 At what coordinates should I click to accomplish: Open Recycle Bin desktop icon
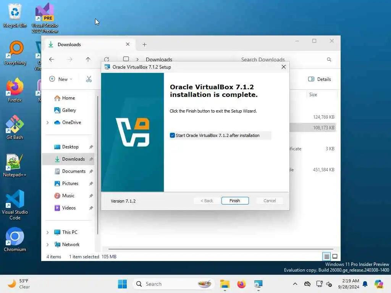[15, 15]
